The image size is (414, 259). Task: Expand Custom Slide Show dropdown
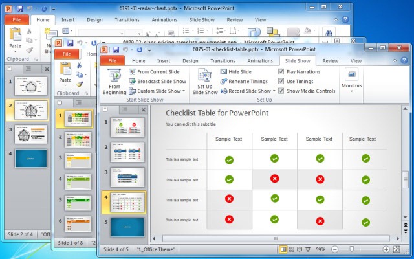point(184,91)
